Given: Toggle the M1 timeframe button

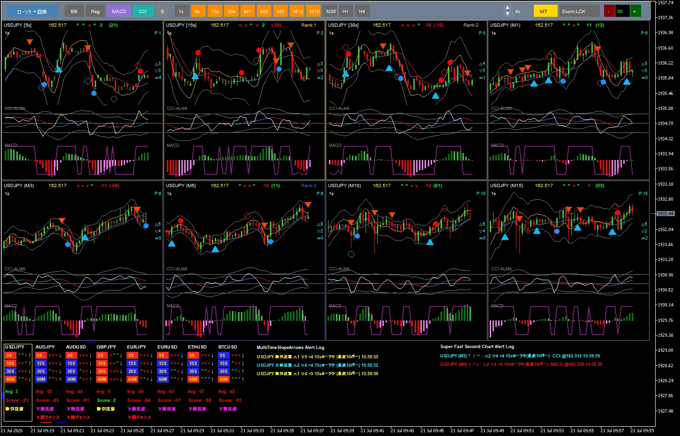Looking at the screenshot, I should (247, 11).
